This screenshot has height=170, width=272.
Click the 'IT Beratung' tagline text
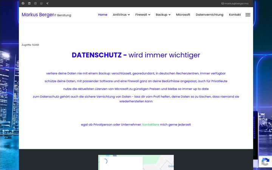[x=63, y=15]
